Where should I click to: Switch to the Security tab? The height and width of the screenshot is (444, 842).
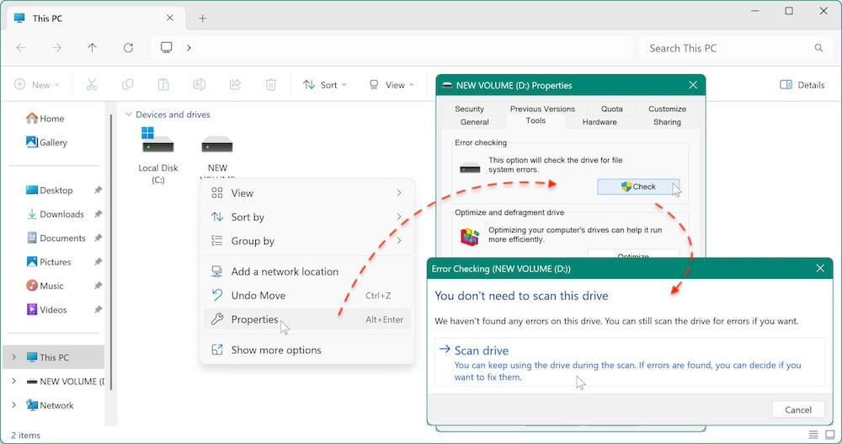coord(469,109)
